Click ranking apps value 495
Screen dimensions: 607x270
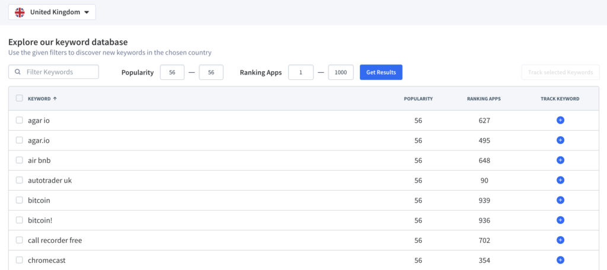pos(484,140)
